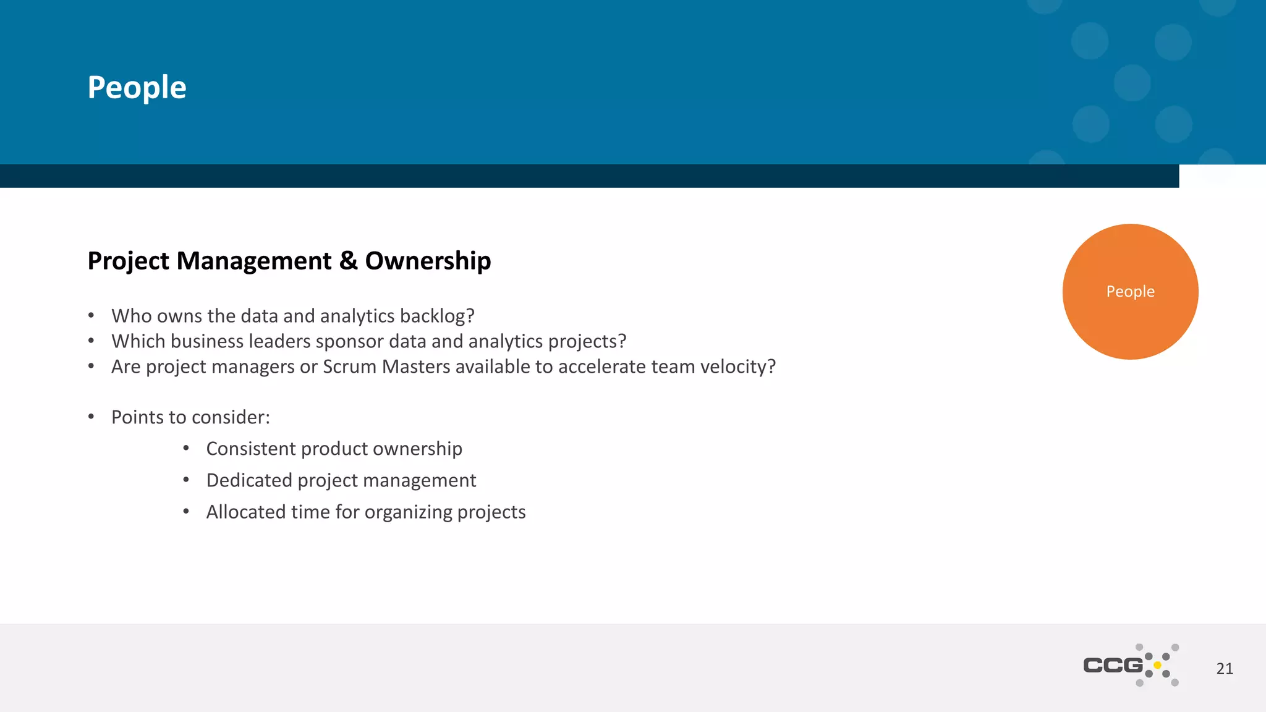Click the orange People circle
This screenshot has height=712, width=1266.
point(1130,292)
